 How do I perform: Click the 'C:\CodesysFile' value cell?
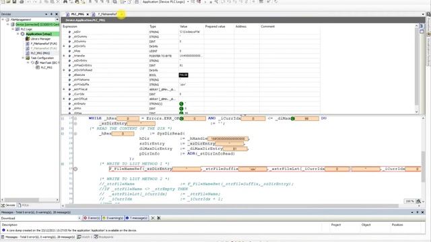pos(190,32)
